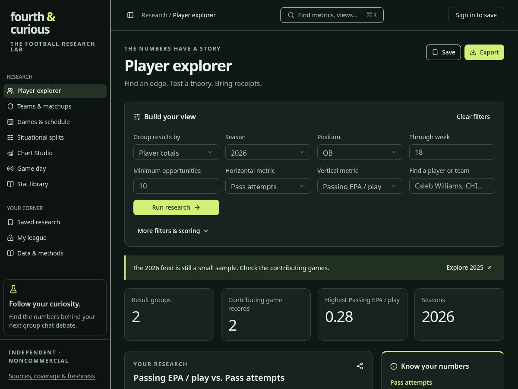Open the Vertical metric dropdown
This screenshot has width=518, height=389.
pos(360,186)
